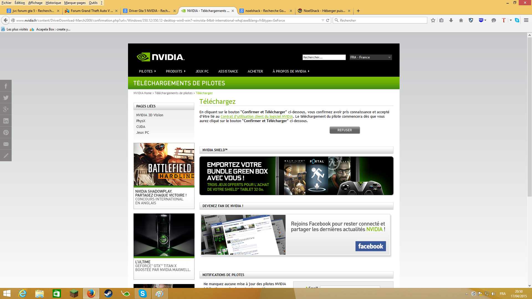This screenshot has height=299, width=532.
Task: Expand the PRODUITS navigation menu
Action: click(x=176, y=71)
